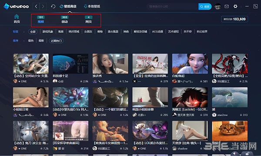Screen dimensions: 261x156
Task: Click the wallpaper total count 103,609
Action: coord(234,19)
